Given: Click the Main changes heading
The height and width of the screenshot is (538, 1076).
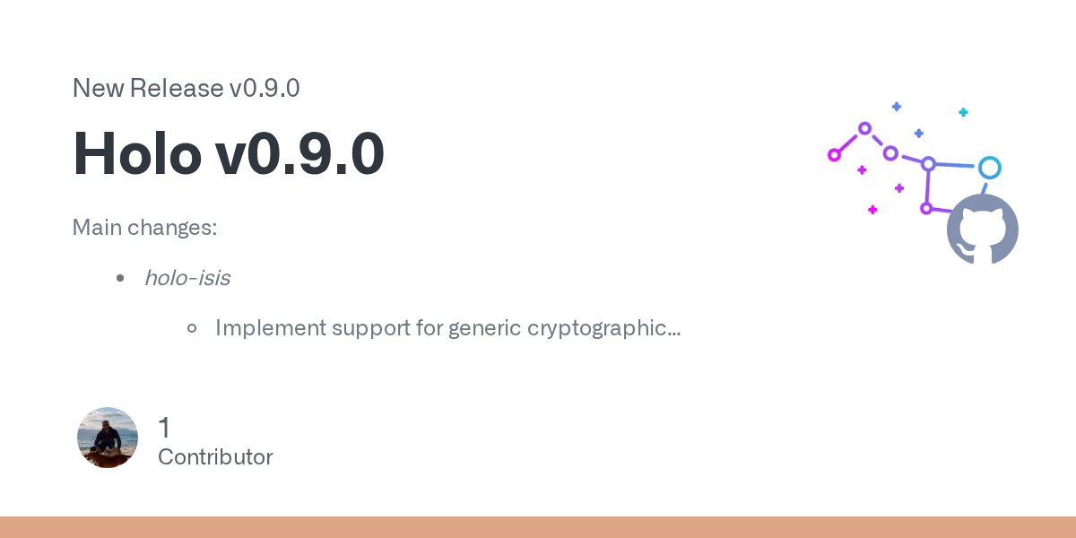Looking at the screenshot, I should tap(144, 228).
